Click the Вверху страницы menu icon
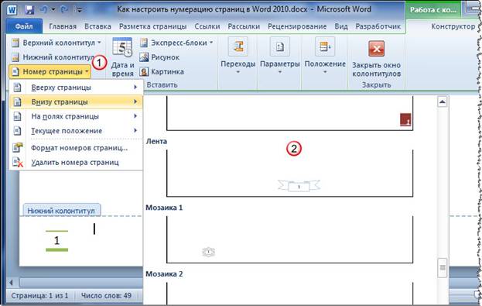This screenshot has height=306, width=482. (18, 88)
